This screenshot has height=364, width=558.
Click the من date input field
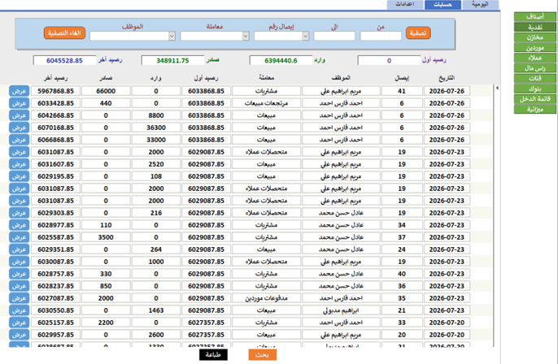click(381, 36)
